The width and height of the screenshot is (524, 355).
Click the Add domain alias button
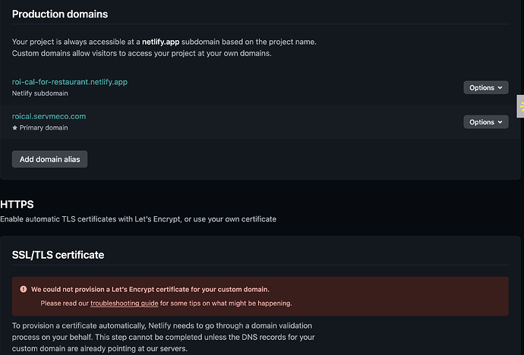coord(50,159)
